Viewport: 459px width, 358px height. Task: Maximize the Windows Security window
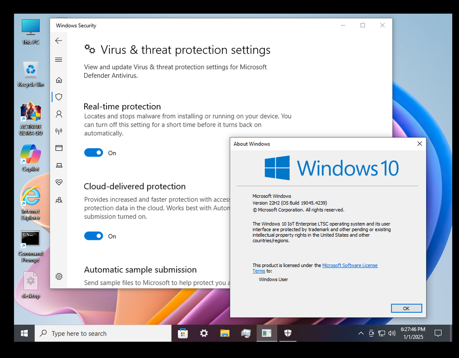(363, 26)
